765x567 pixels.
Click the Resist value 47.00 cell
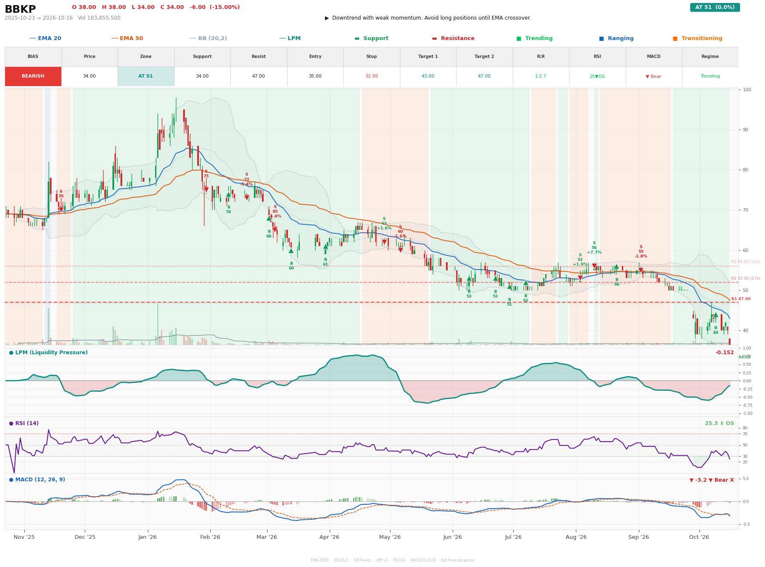[259, 76]
